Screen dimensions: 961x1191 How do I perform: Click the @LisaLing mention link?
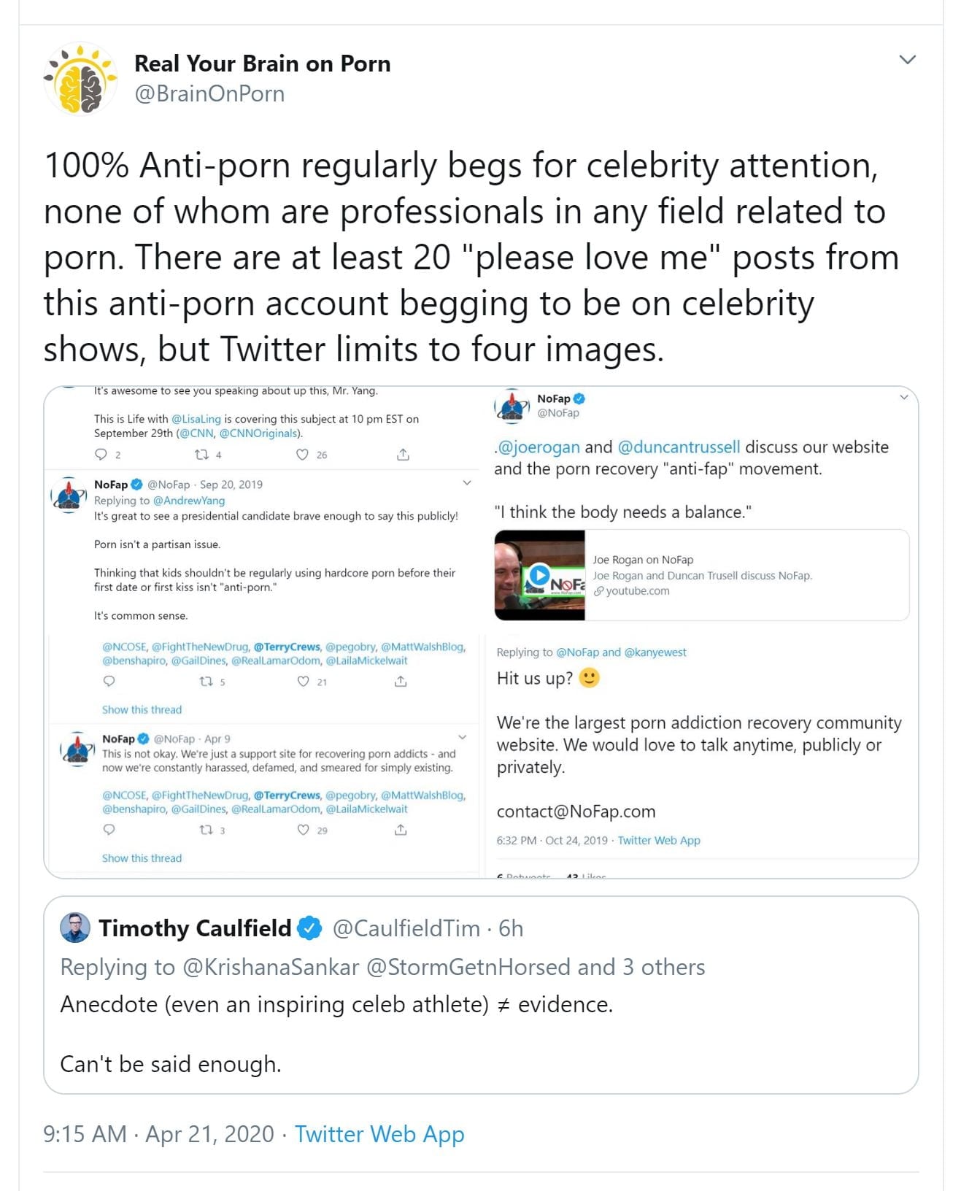click(196, 419)
